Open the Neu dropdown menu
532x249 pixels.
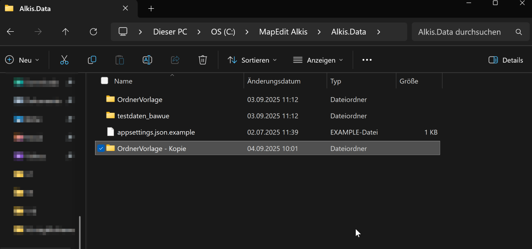[22, 60]
